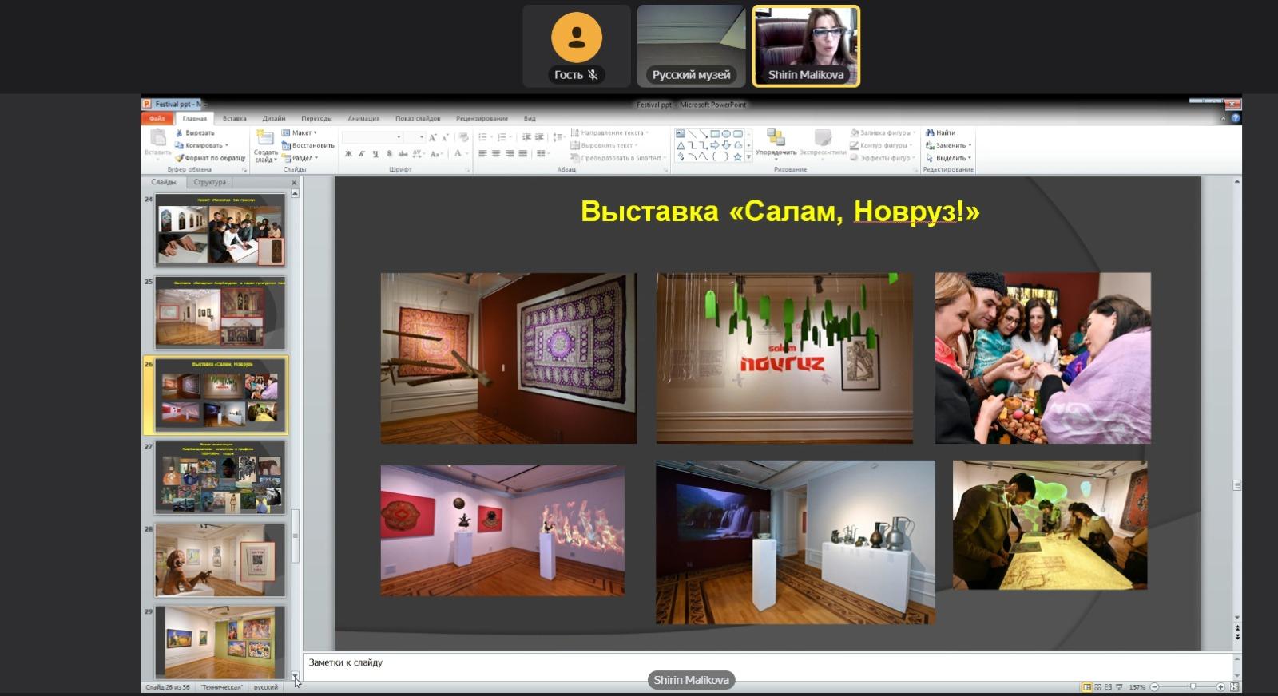1278x696 pixels.
Task: Switch to Вставка ribbon tab
Action: [x=234, y=118]
